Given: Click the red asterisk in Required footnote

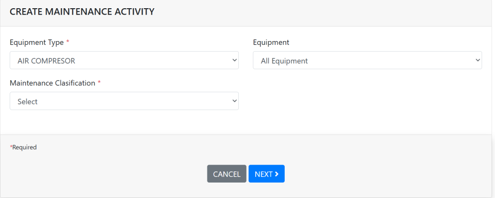Looking at the screenshot, I should click(x=11, y=147).
